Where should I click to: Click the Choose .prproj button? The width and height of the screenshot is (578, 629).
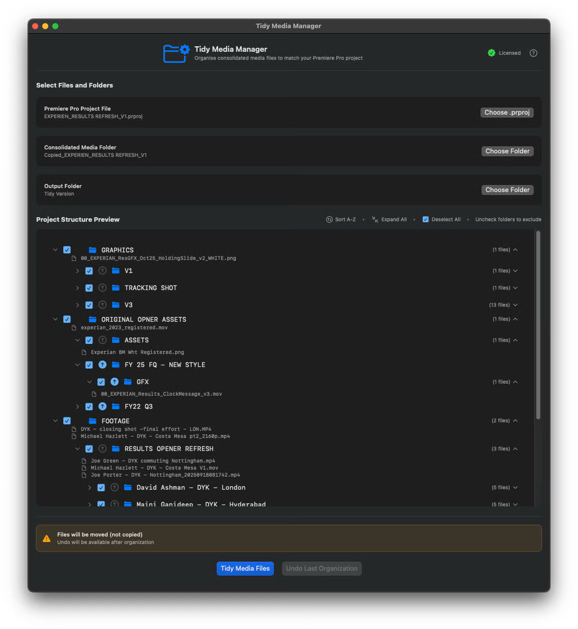pos(507,113)
